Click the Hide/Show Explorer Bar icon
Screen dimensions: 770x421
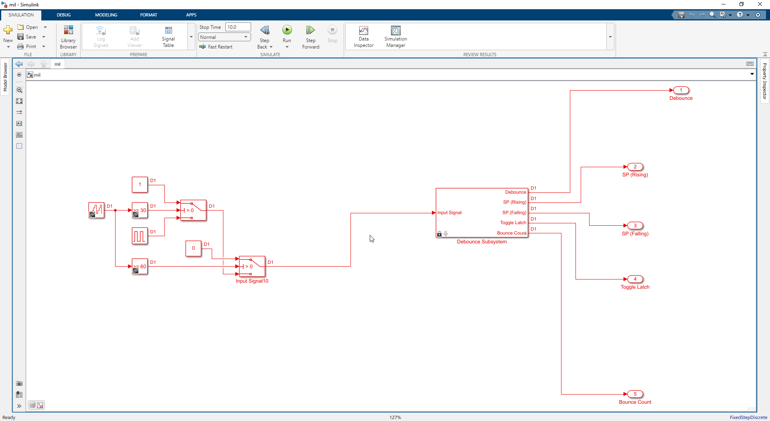pos(19,75)
